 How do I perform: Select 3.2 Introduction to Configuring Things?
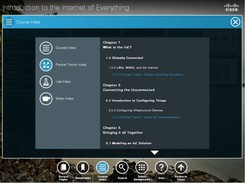[136, 100]
